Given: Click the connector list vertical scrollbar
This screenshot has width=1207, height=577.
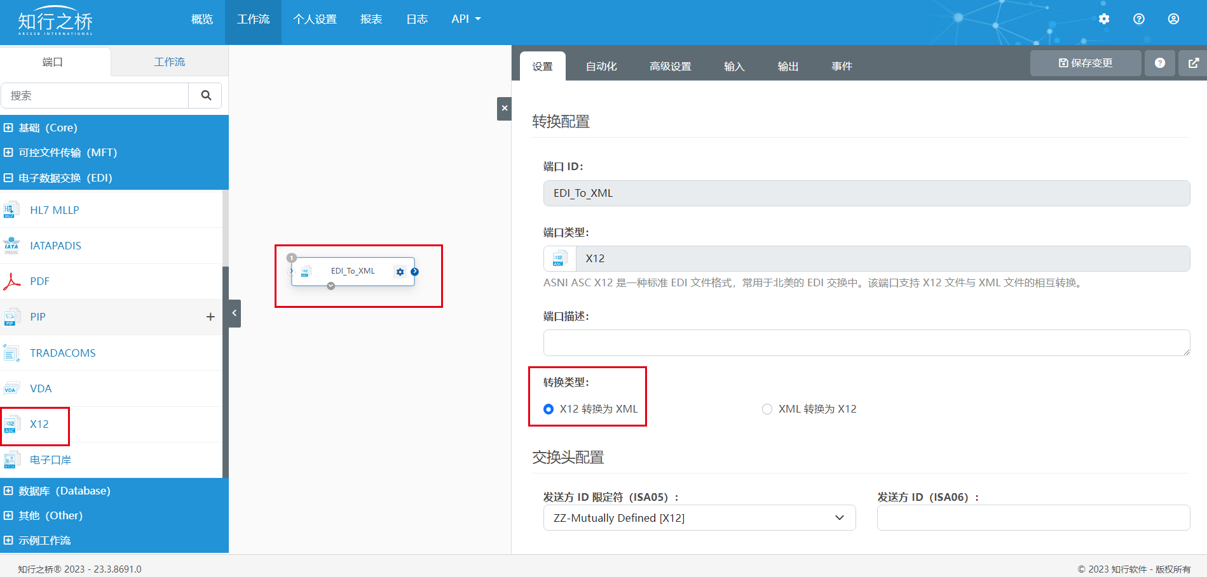Looking at the screenshot, I should 225,371.
